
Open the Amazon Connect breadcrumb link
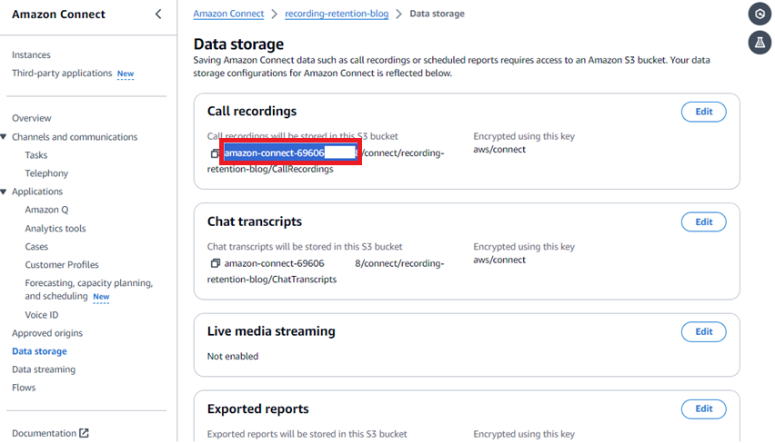tap(228, 14)
